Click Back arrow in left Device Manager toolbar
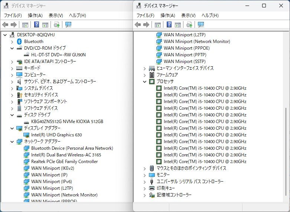 pos(5,24)
